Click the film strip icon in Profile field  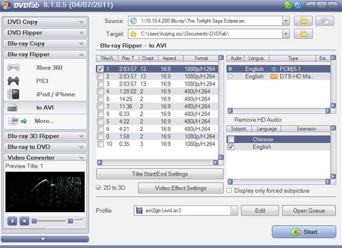[139, 210]
